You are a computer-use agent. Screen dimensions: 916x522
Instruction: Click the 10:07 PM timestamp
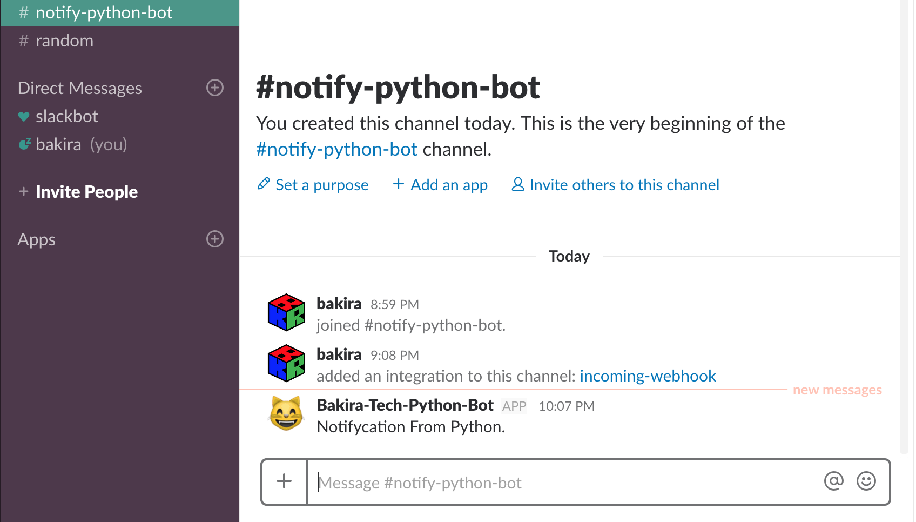566,406
